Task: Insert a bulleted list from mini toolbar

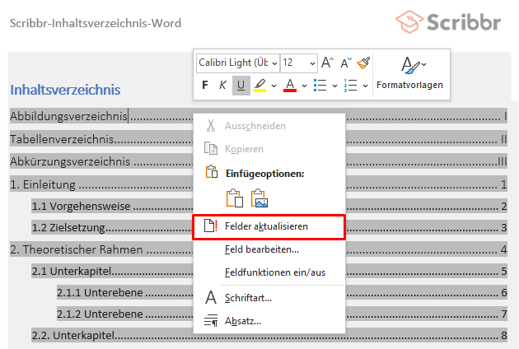Action: tap(320, 85)
